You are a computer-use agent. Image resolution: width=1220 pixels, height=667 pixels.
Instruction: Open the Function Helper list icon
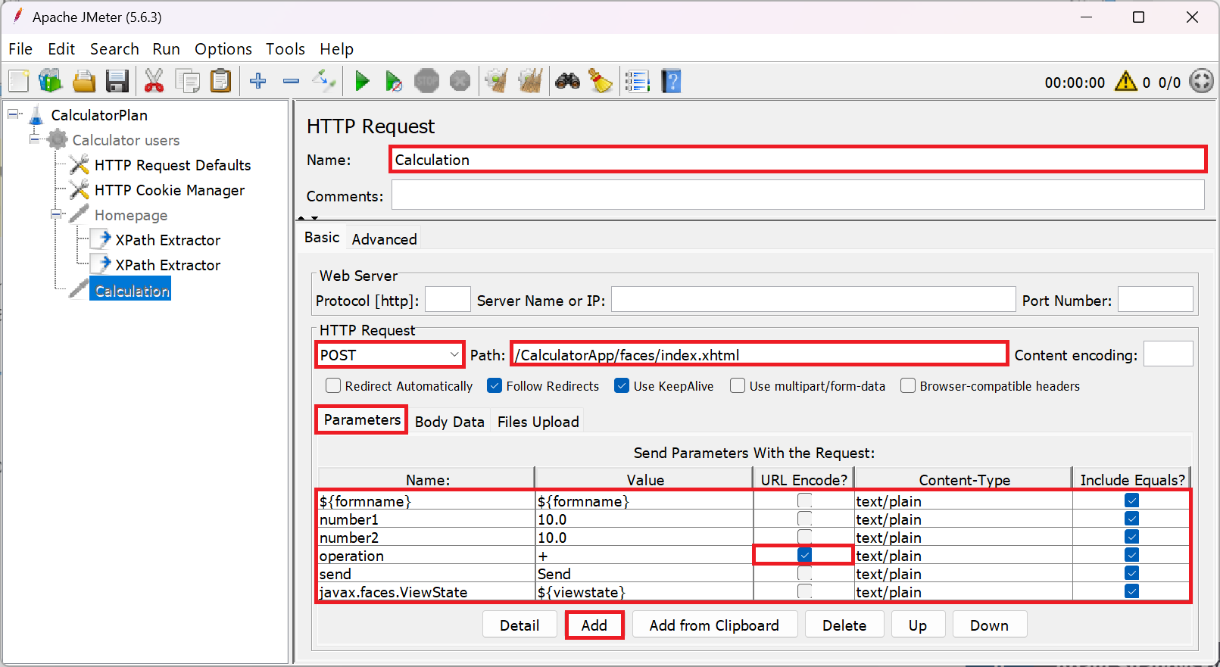coord(637,81)
